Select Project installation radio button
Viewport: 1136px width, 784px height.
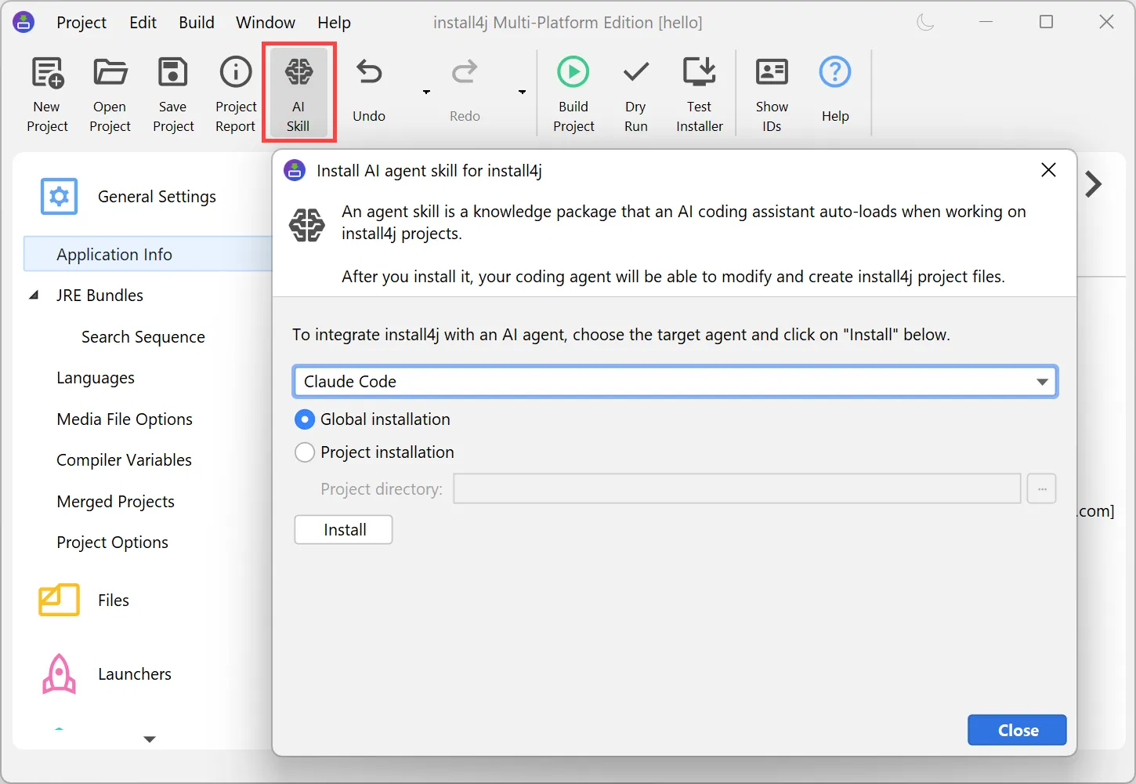(x=305, y=452)
